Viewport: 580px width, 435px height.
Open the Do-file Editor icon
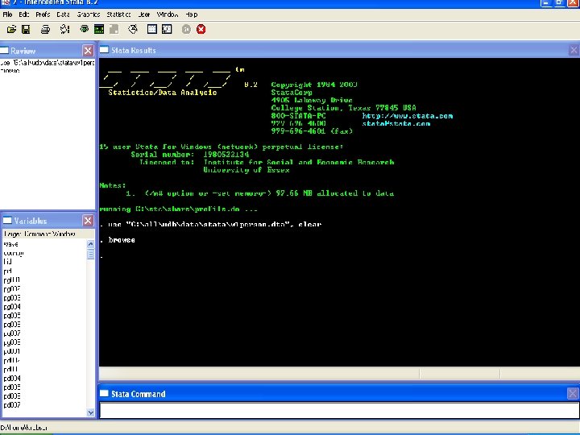[133, 29]
